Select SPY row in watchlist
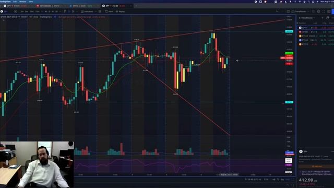Viewport: 334px width, 188px height. (316, 28)
